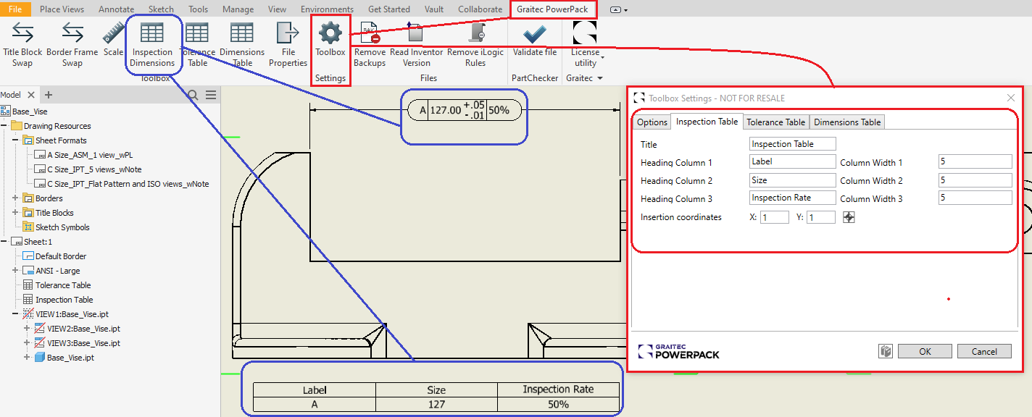Open the View ribbon tab
Screen dimensions: 1032x417
pos(277,9)
